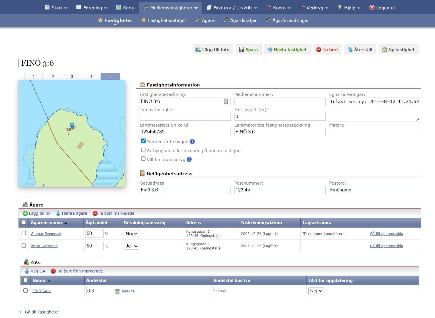Expand the Fakturor / Utskrift menu

coord(232,8)
